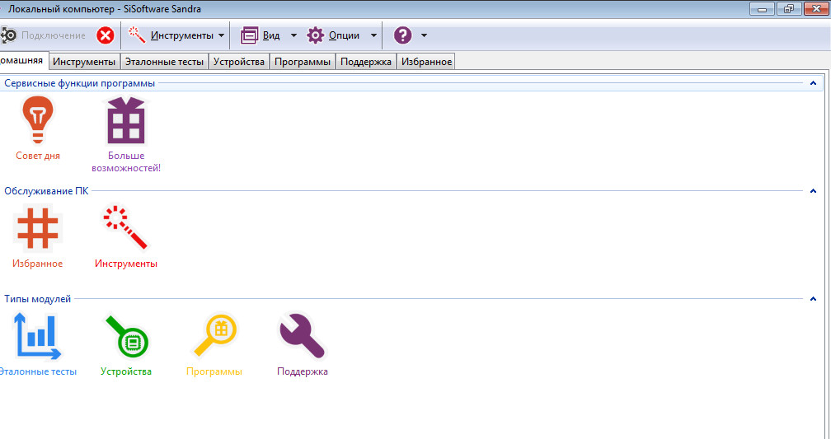Click the red disconnect X toolbar icon
The width and height of the screenshot is (831, 439).
tap(106, 35)
